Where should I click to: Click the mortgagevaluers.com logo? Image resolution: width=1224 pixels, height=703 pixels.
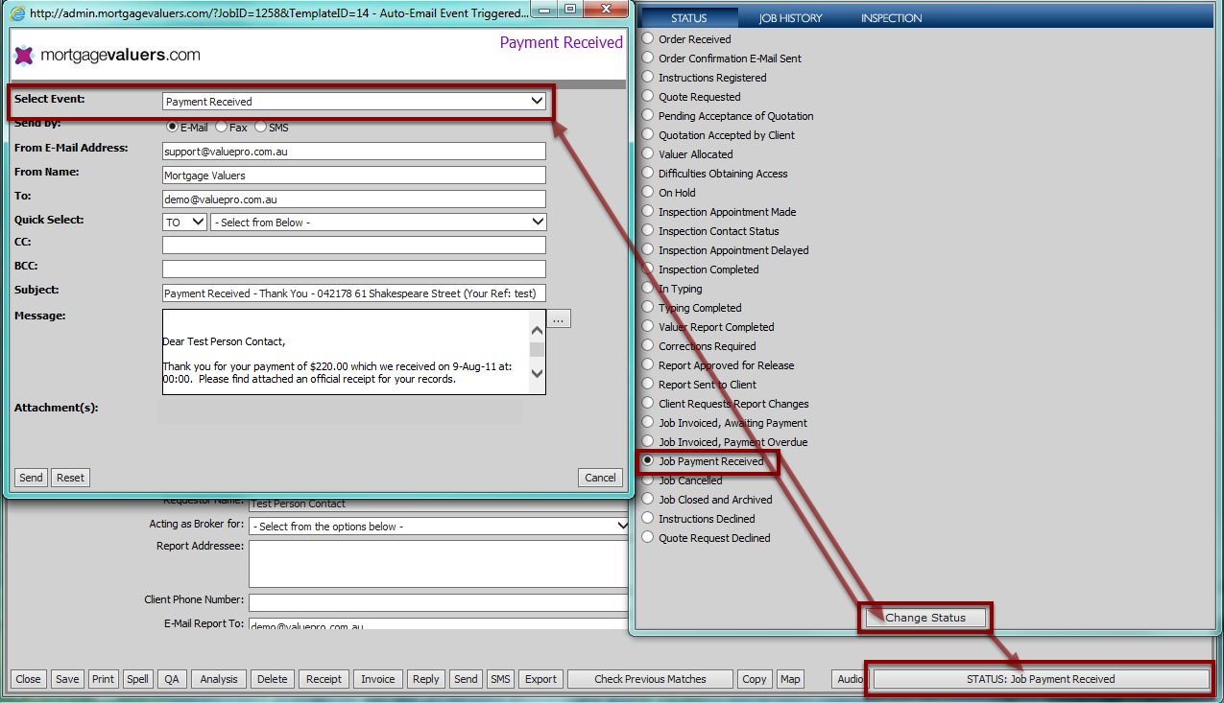108,56
